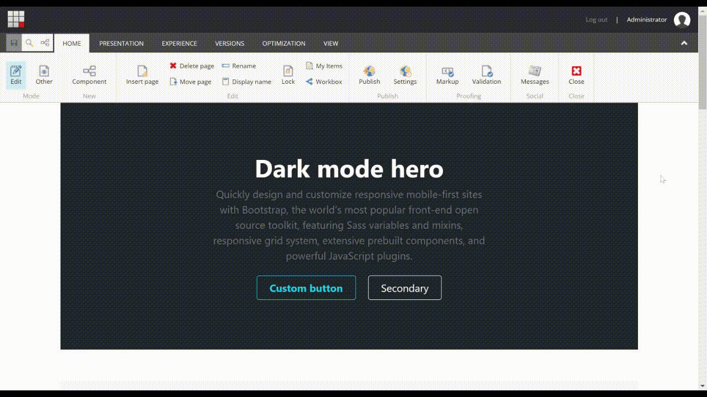The image size is (707, 397).
Task: Open the Administrator avatar
Action: (682, 20)
